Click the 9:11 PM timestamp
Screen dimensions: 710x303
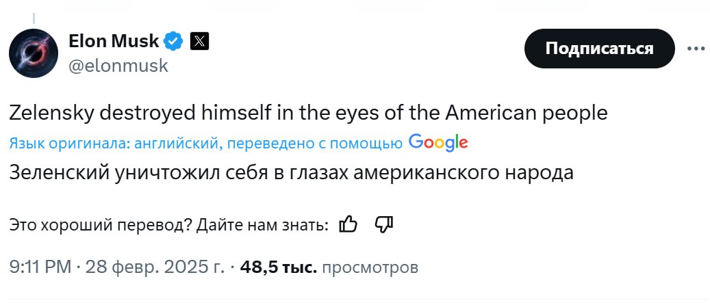pos(40,267)
